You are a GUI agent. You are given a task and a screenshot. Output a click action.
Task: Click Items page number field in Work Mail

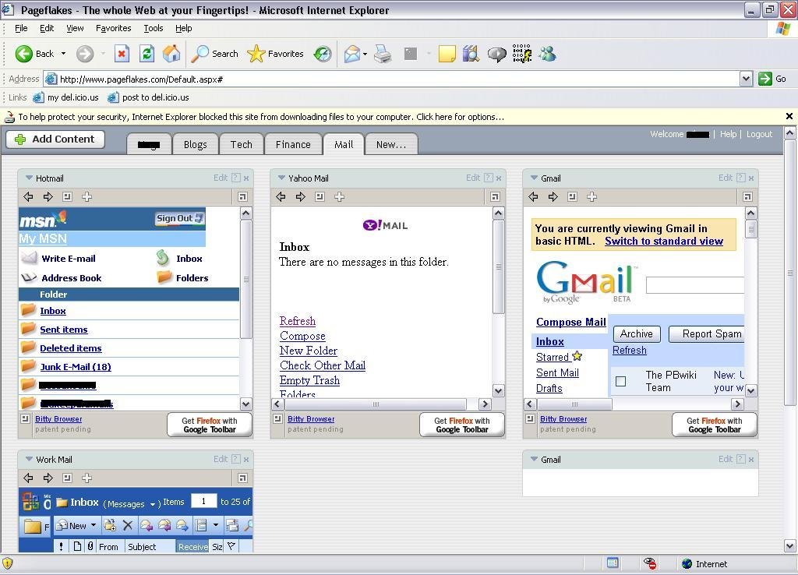[203, 501]
